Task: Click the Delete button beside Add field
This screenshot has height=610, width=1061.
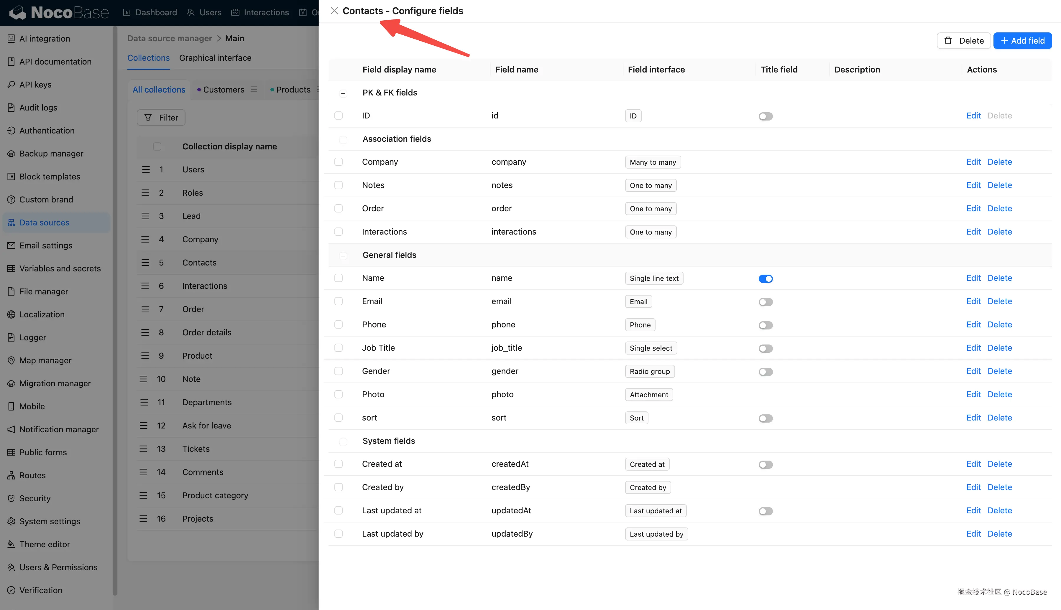Action: (963, 41)
